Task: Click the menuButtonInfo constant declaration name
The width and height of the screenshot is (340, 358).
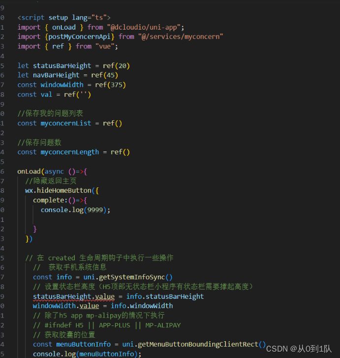Action: tap(84, 344)
